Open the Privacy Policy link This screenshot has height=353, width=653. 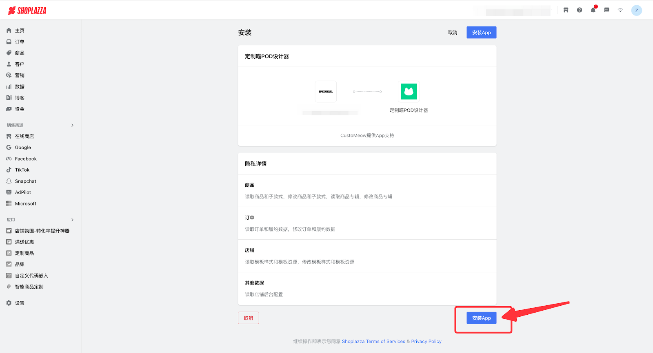tap(426, 342)
